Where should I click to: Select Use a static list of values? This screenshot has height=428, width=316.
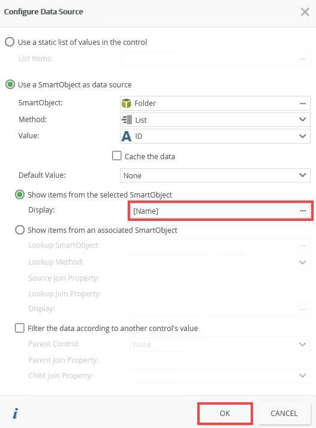(10, 42)
